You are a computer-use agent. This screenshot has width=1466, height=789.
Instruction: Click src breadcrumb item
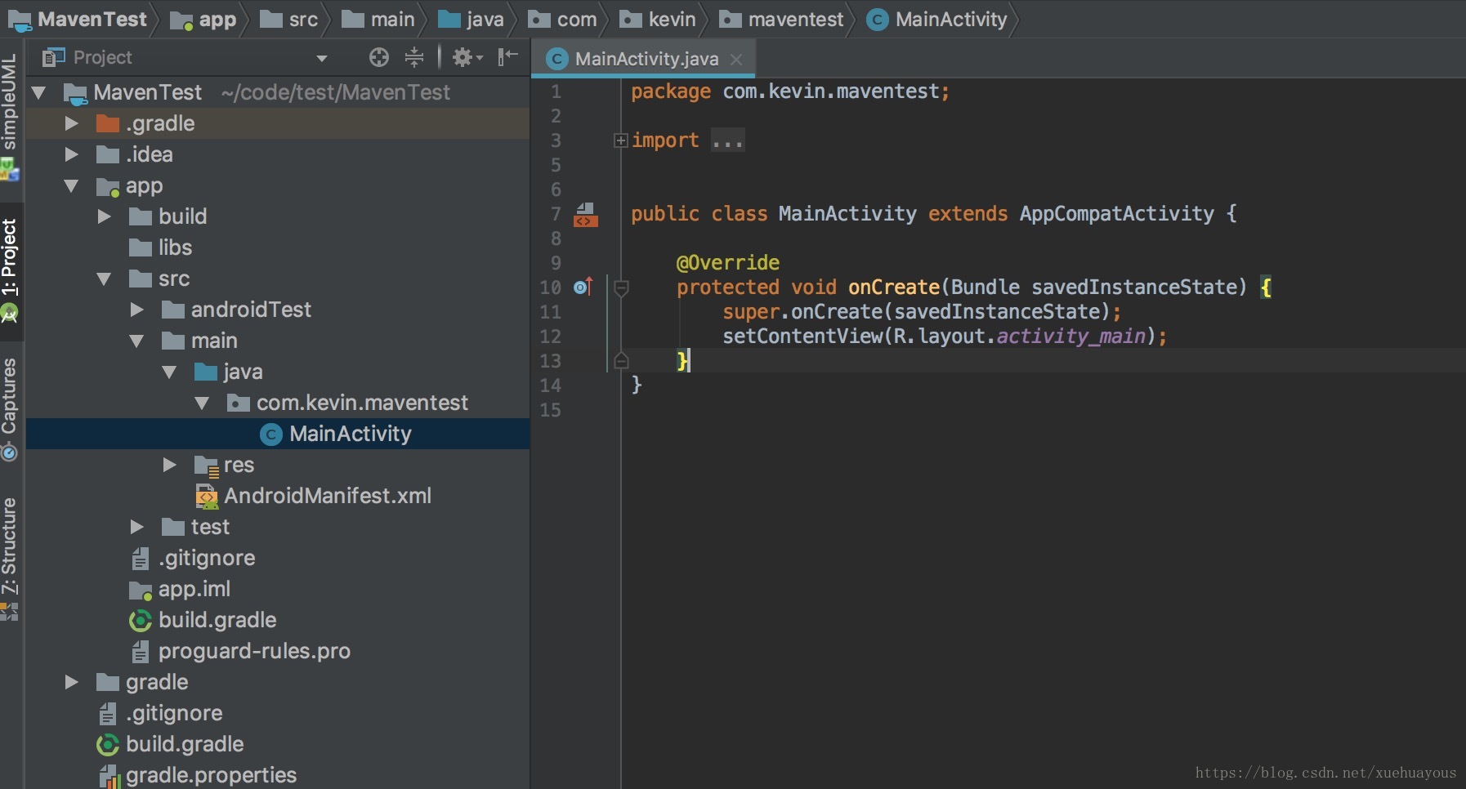[288, 20]
